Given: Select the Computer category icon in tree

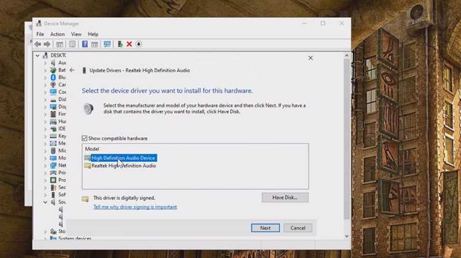Looking at the screenshot, I should pos(53,92).
